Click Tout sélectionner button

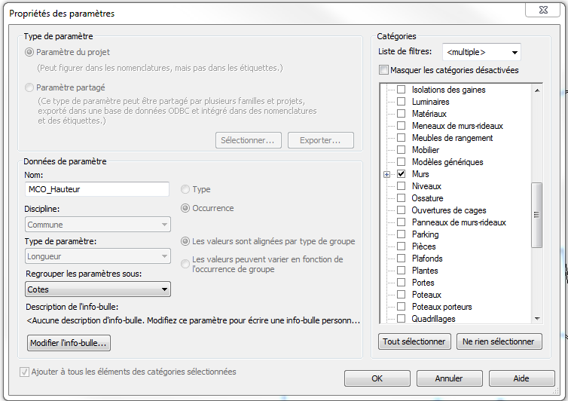(x=414, y=341)
